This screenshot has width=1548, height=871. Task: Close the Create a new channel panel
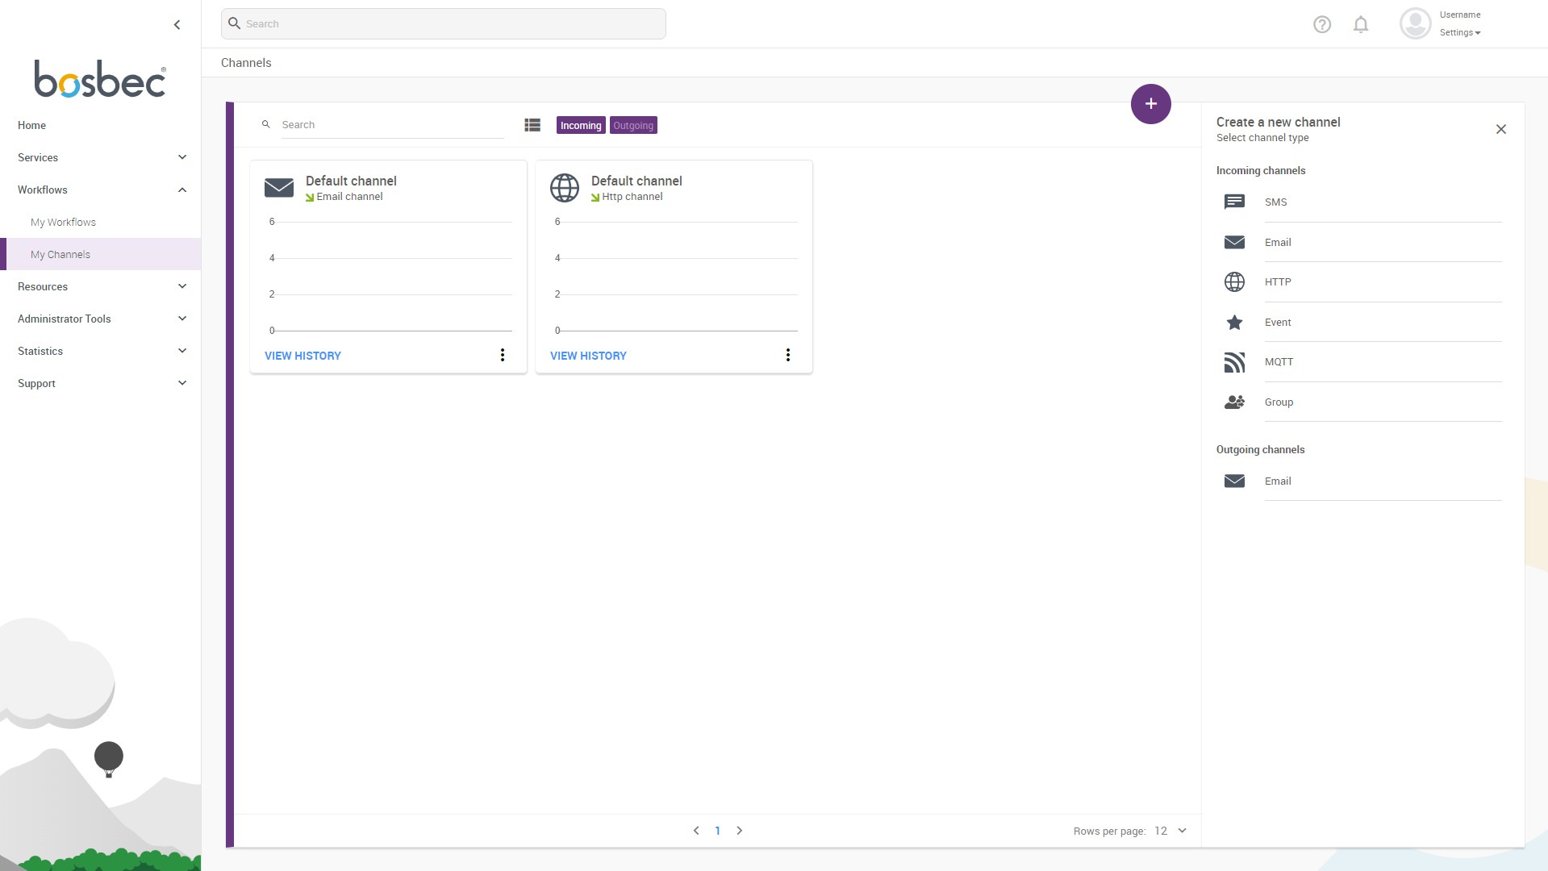point(1500,129)
